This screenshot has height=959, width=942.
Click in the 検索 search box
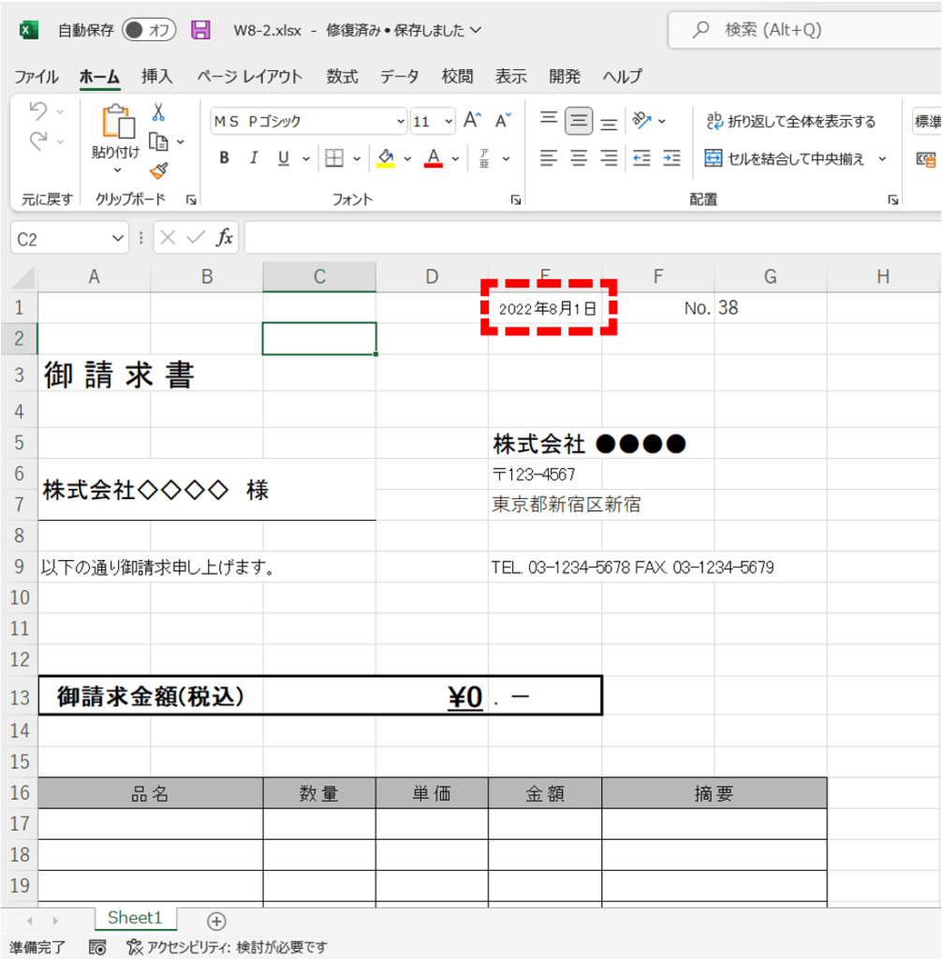tap(805, 30)
